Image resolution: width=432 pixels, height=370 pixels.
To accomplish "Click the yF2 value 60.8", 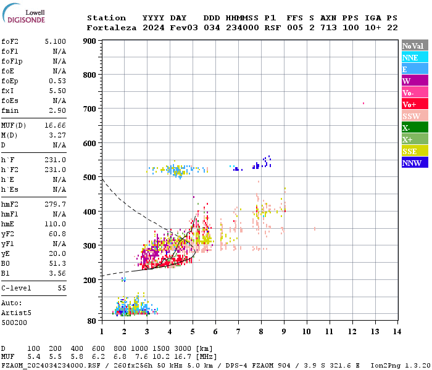I will pos(57,234).
